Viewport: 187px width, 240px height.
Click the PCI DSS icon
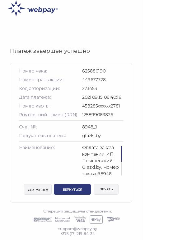click(x=113, y=219)
